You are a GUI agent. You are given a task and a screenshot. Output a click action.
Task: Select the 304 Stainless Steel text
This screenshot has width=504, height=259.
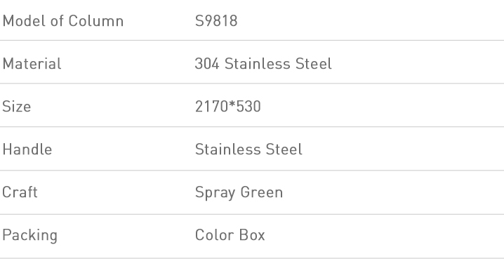pyautogui.click(x=263, y=64)
